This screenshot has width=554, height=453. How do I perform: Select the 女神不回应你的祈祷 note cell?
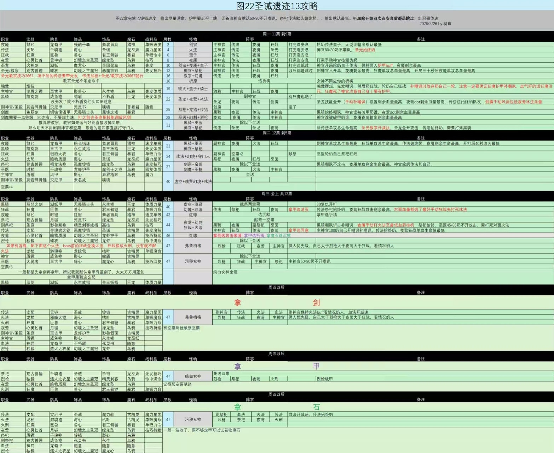point(335,81)
